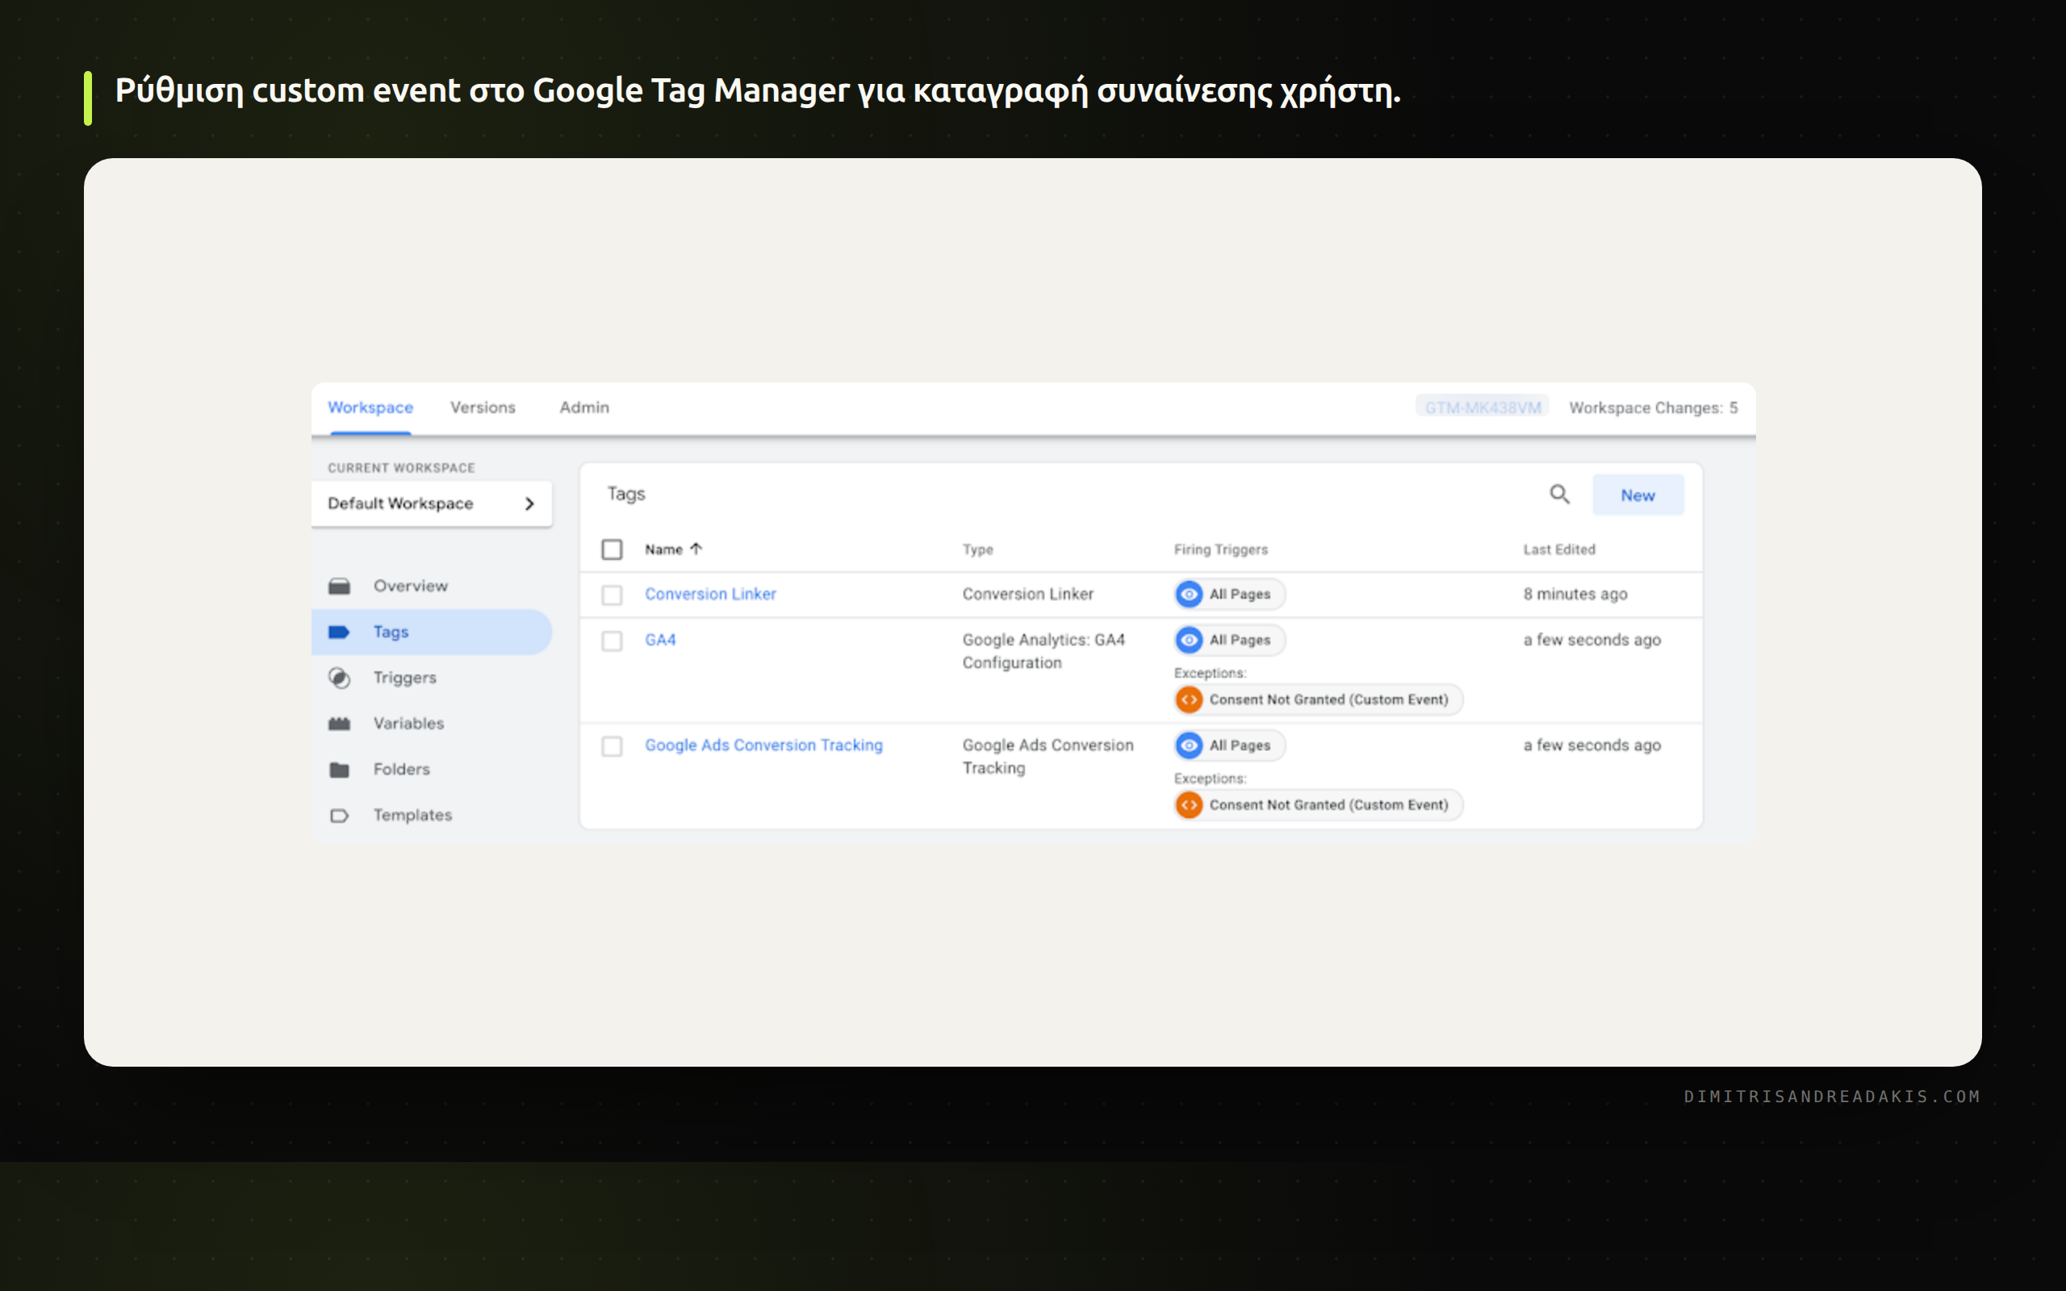View Workspace Changes: 5
Screen dimensions: 2066x1291
pos(1653,408)
